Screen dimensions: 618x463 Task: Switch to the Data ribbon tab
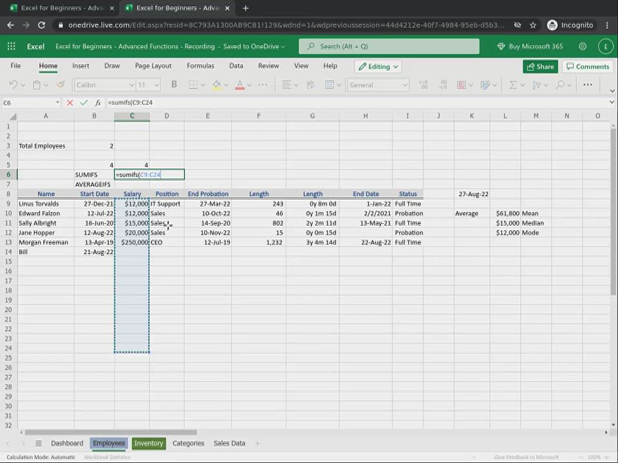[x=236, y=66]
